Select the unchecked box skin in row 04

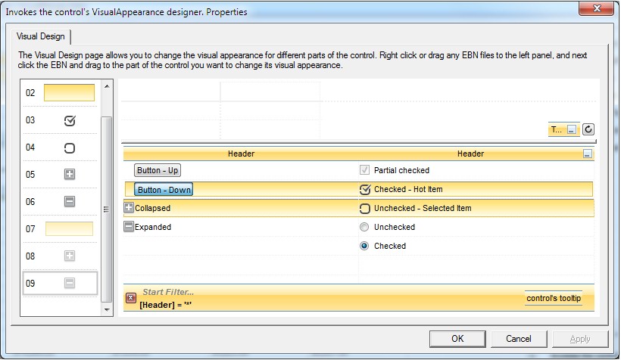70,147
